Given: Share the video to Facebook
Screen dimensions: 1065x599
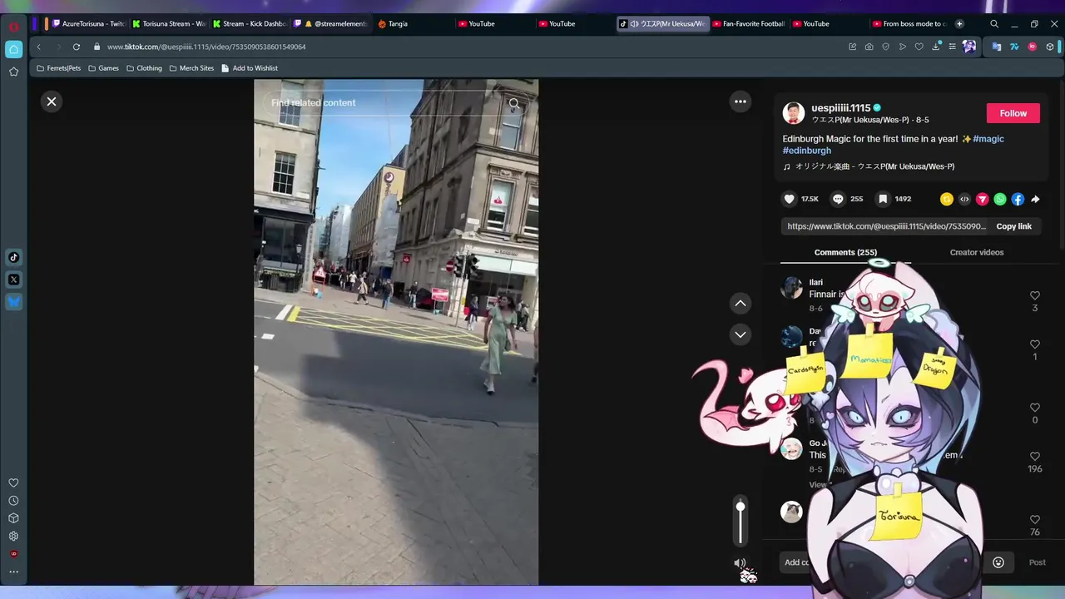Looking at the screenshot, I should tap(1018, 199).
